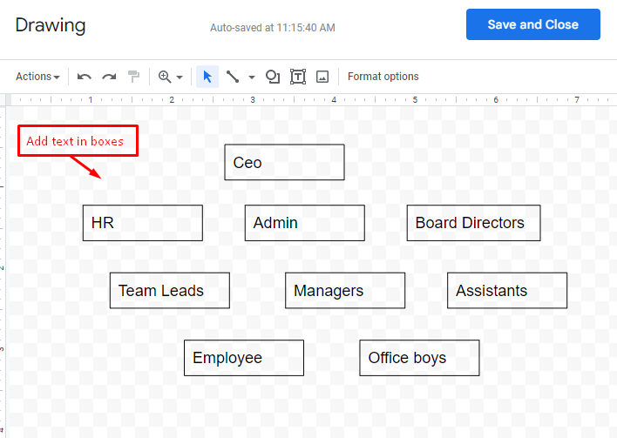Select the Ceo box
Screen dimensions: 617x438
[284, 162]
